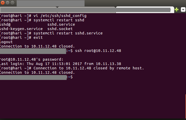
Task: Click the orange terminal scrollbar thumb
Action: pos(185,106)
